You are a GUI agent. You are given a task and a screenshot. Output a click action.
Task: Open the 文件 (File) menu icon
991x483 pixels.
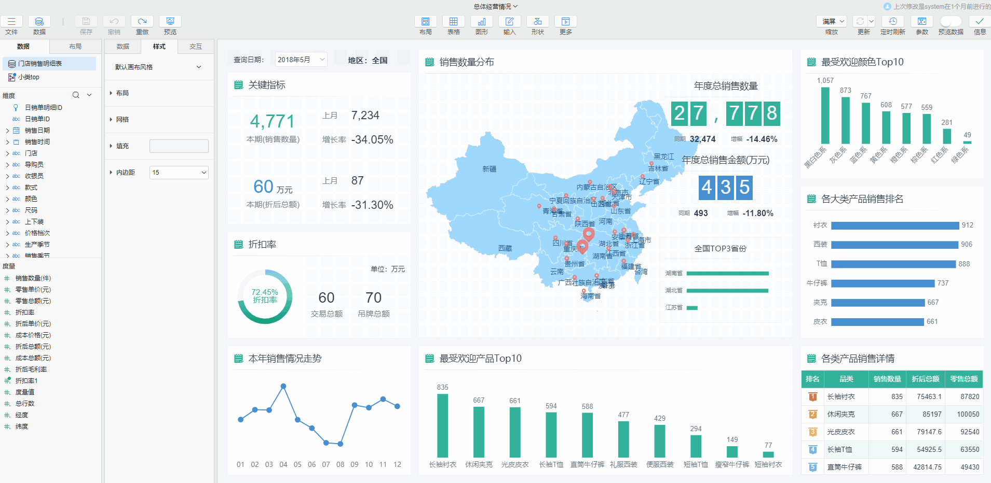(11, 22)
